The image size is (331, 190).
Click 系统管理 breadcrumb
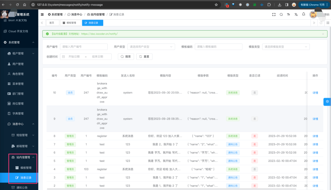55,15
